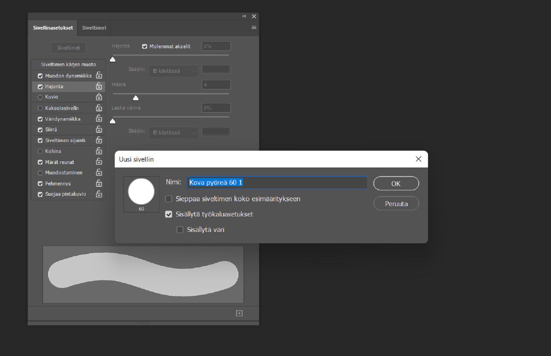Image resolution: width=551 pixels, height=356 pixels.
Task: Click the Siveltimet button
Action: (69, 48)
